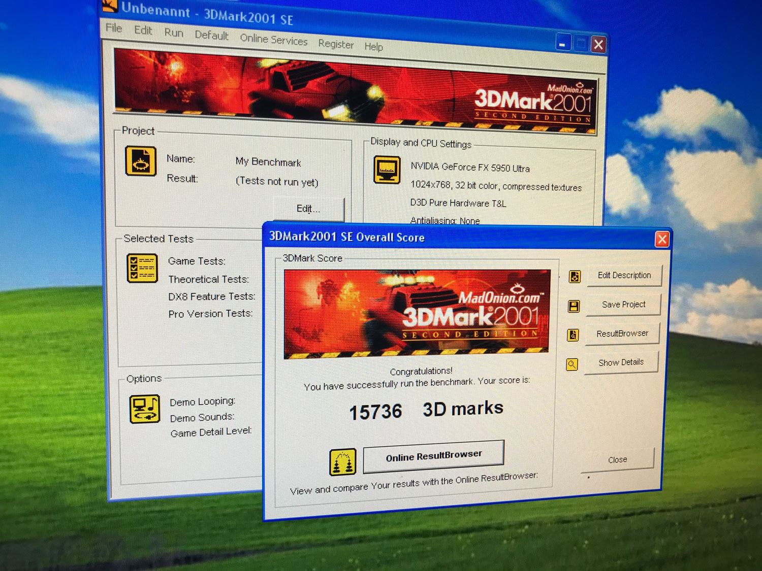Click the Pro Version Tests: label
The image size is (762, 571).
click(210, 314)
